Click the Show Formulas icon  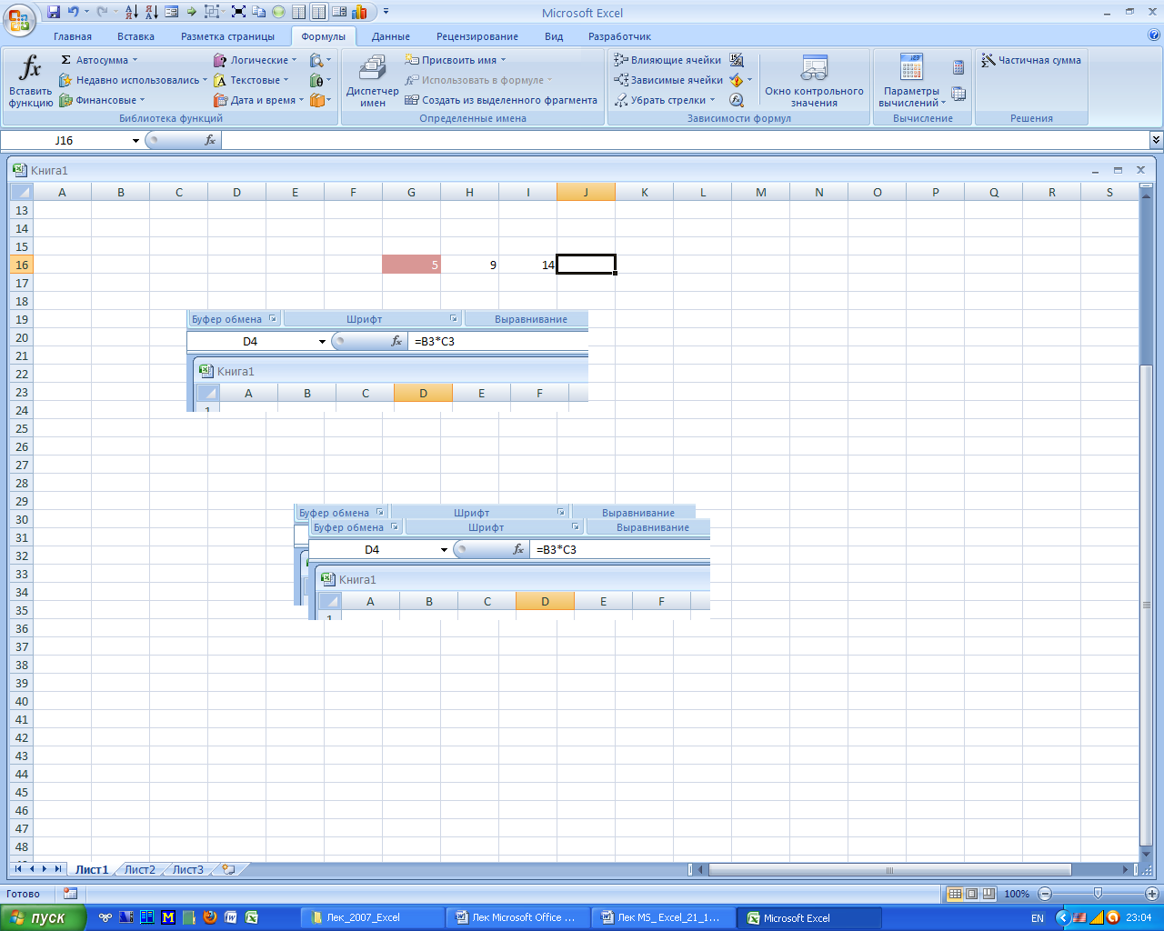point(737,60)
